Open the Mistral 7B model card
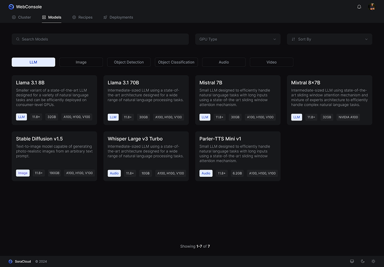 [238, 100]
